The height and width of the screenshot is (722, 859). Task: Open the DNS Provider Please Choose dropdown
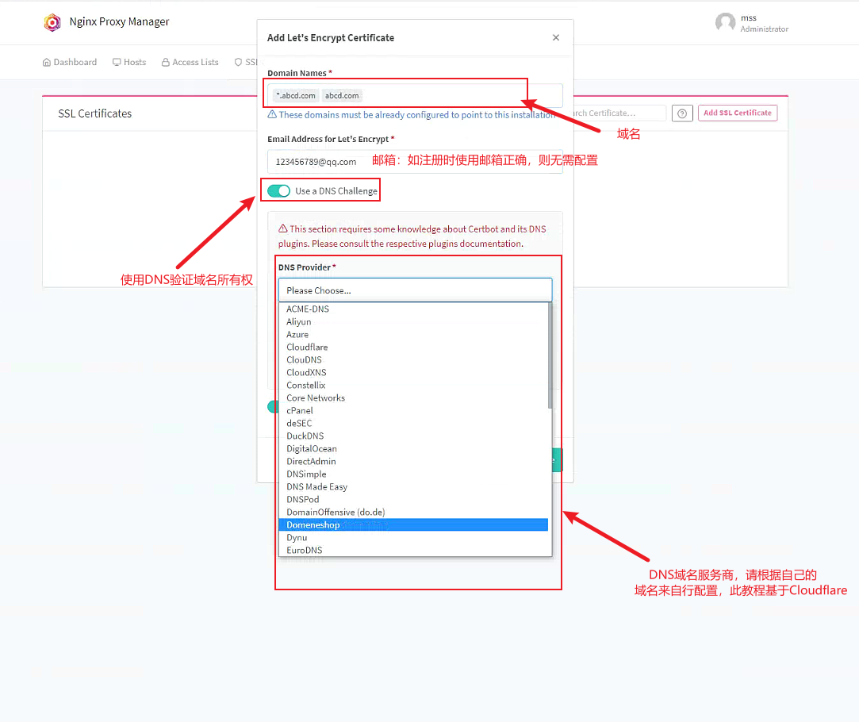tap(415, 290)
